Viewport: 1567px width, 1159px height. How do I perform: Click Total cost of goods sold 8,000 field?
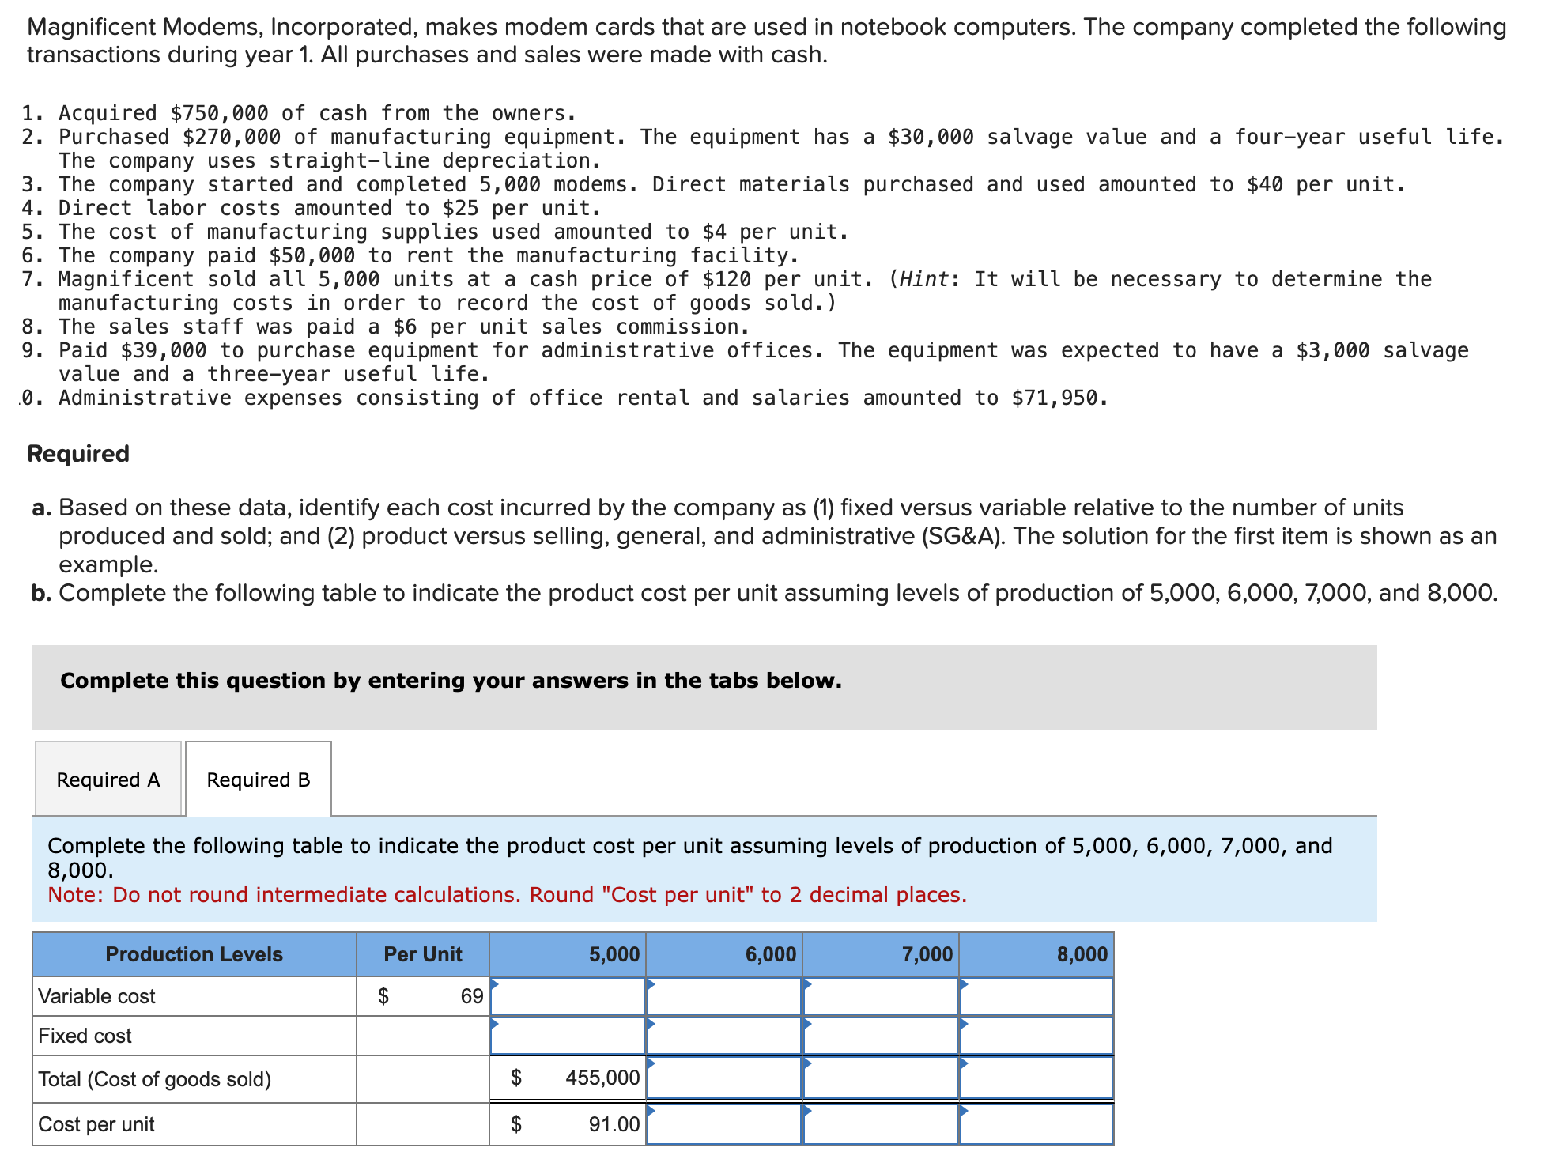pos(1036,1078)
